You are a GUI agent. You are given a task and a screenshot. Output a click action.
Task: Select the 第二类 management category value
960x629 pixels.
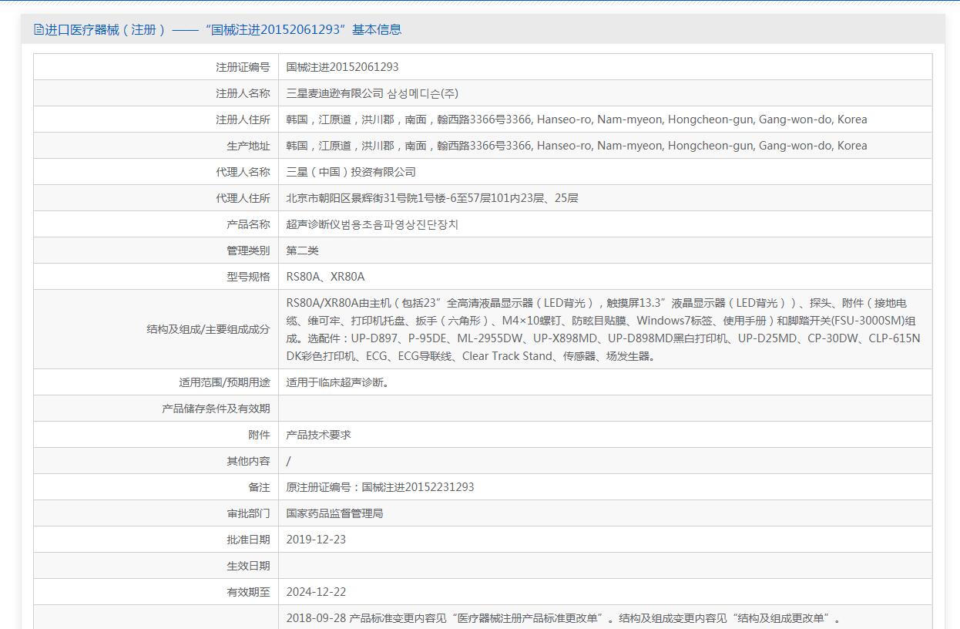coord(302,251)
